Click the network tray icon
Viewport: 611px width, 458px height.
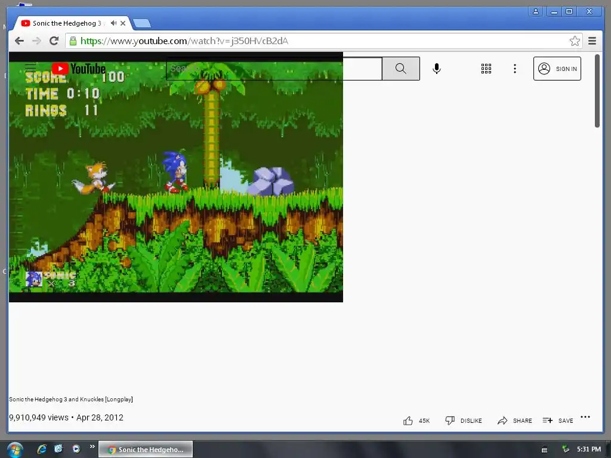[566, 449]
